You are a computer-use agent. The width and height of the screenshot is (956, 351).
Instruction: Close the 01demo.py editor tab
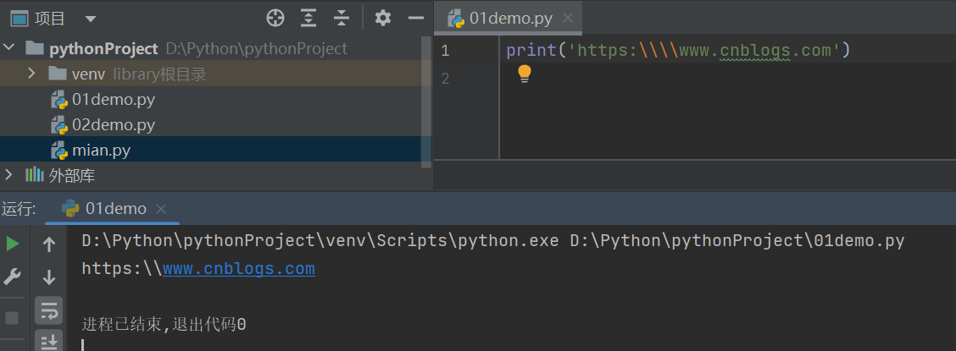pyautogui.click(x=568, y=18)
